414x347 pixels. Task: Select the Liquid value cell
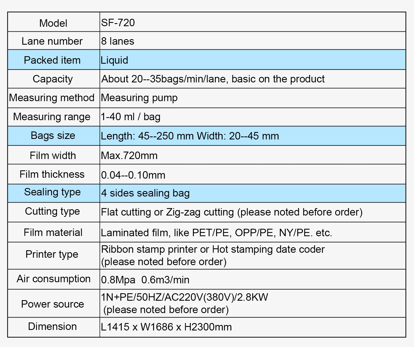tap(115, 60)
